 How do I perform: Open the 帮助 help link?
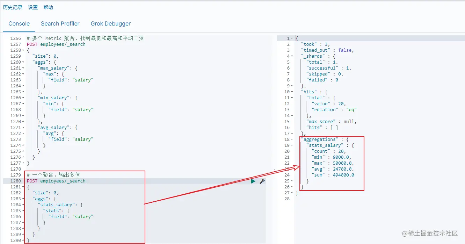(x=48, y=7)
